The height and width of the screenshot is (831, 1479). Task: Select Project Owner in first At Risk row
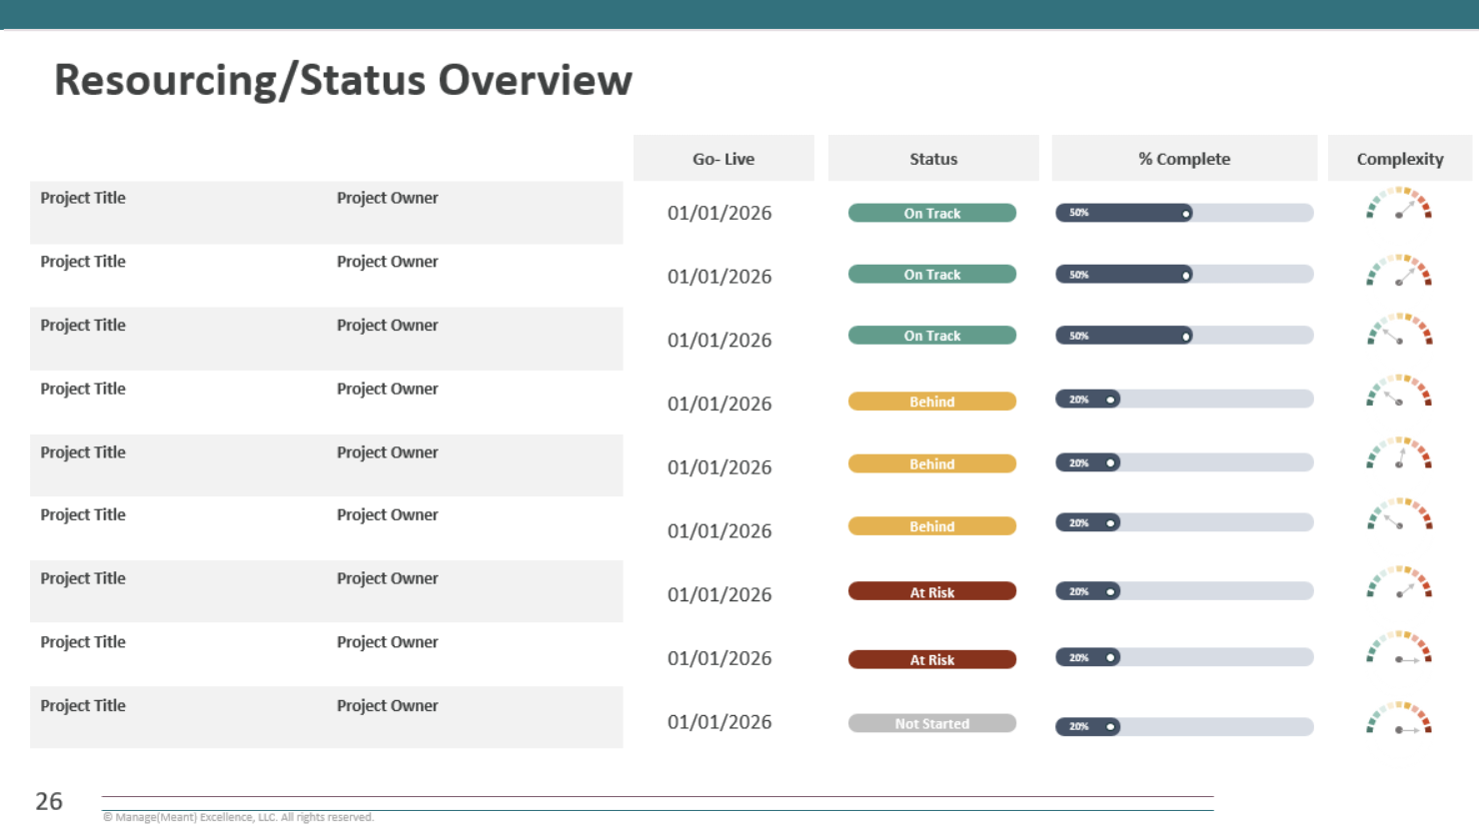tap(388, 578)
